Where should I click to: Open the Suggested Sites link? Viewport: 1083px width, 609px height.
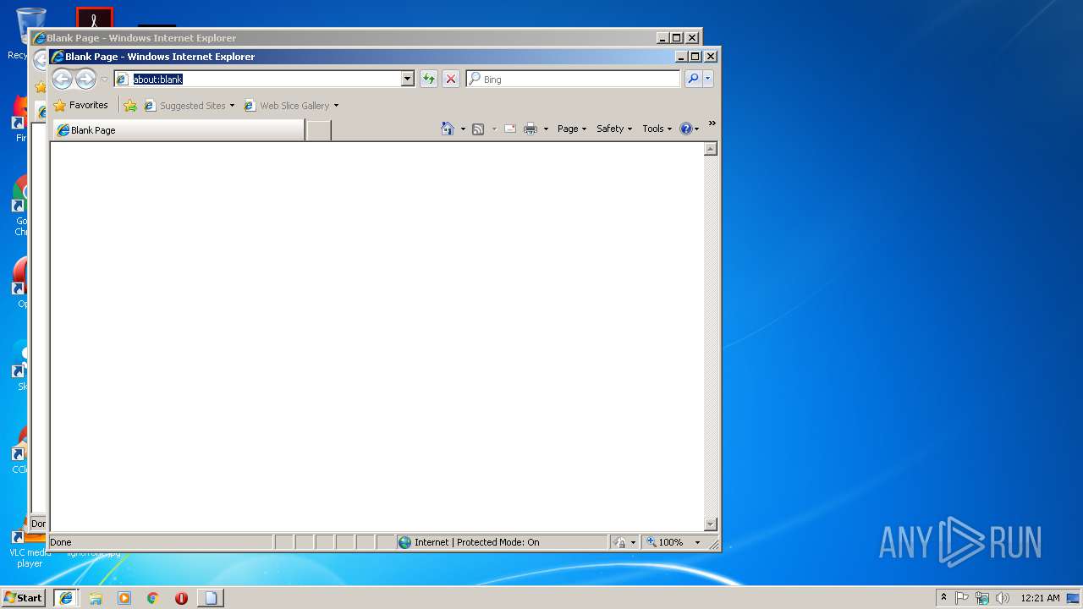click(x=184, y=106)
